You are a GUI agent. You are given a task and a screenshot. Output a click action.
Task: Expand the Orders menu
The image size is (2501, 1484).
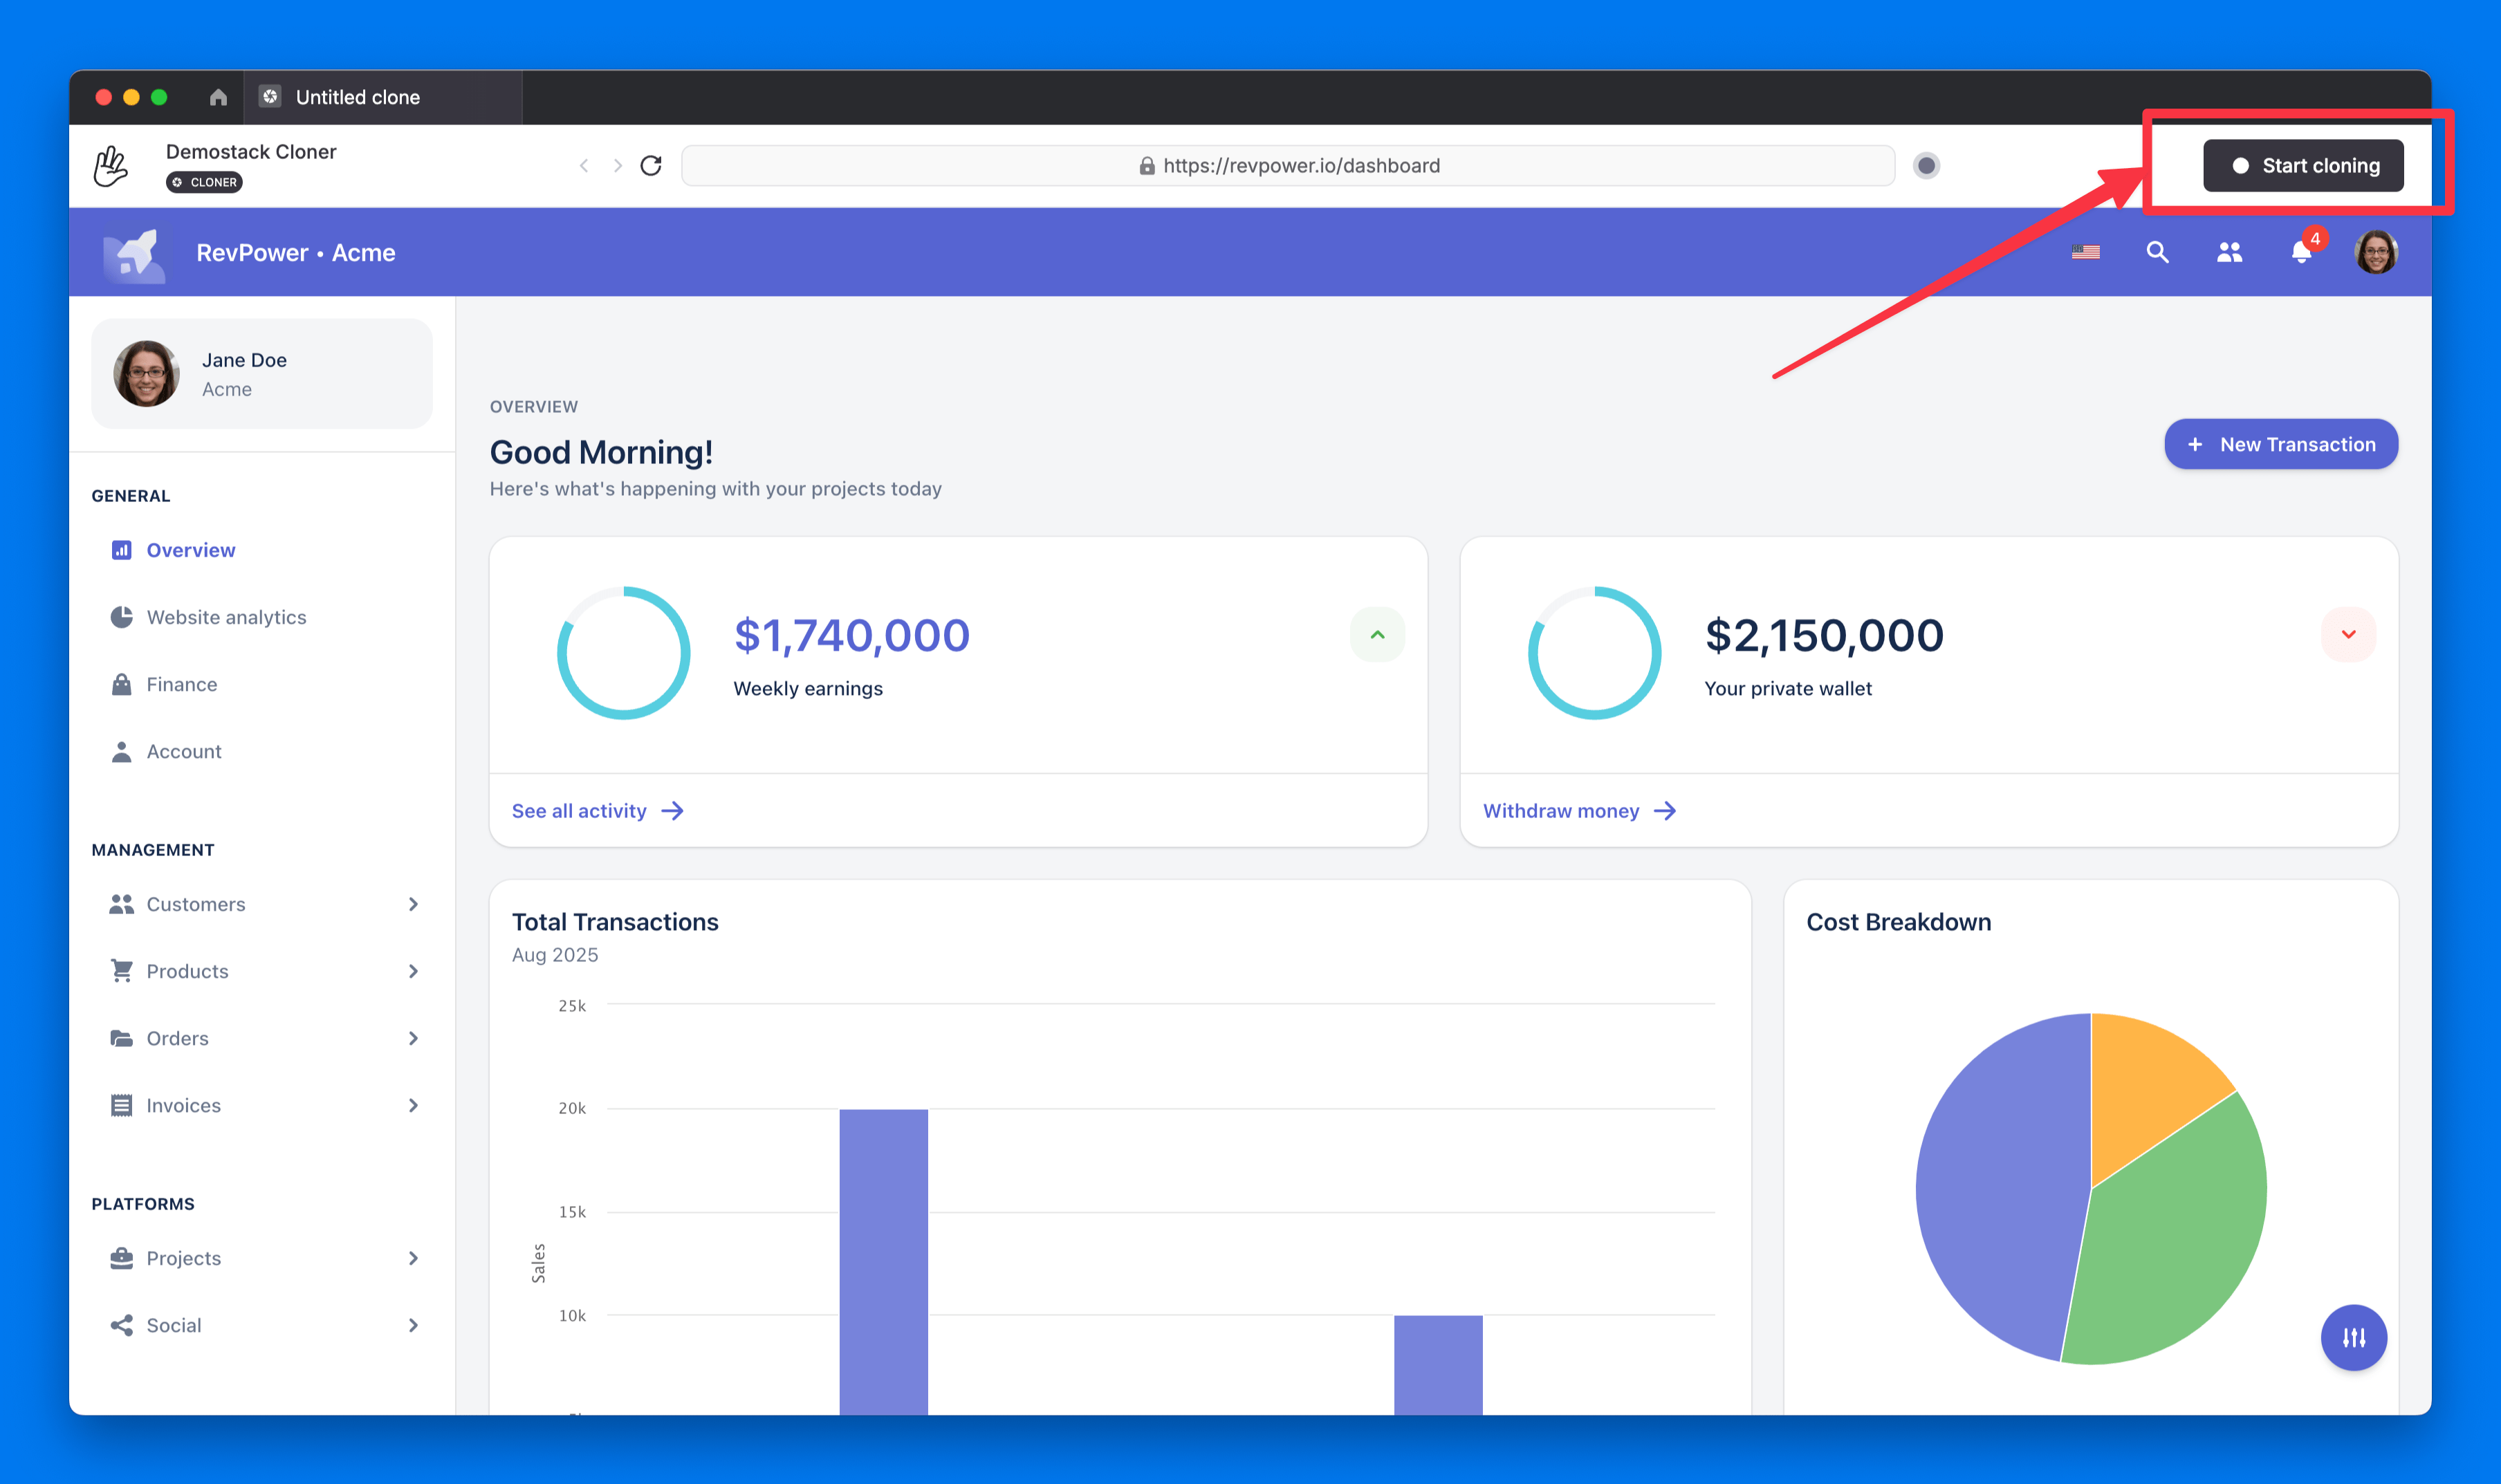(262, 1038)
